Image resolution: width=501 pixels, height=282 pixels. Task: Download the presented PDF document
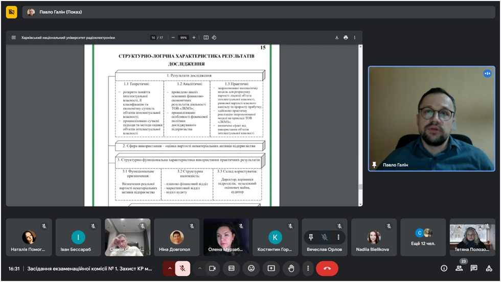337,37
